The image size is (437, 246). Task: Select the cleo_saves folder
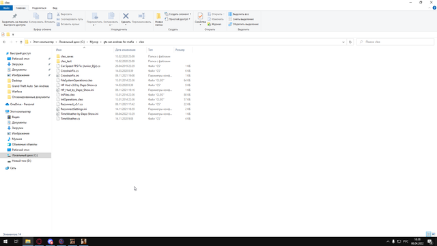(67, 56)
